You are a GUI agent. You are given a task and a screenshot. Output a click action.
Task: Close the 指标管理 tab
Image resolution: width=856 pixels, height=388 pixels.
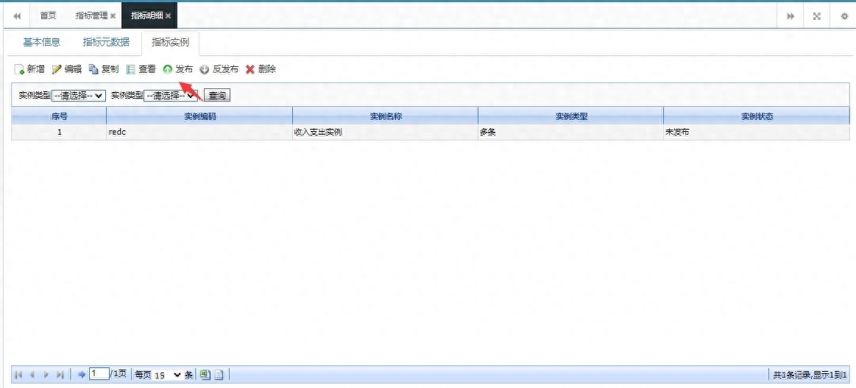[113, 15]
